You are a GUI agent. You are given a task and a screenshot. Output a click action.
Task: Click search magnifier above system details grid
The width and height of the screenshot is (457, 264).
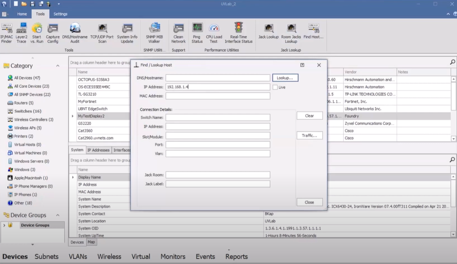click(x=452, y=160)
